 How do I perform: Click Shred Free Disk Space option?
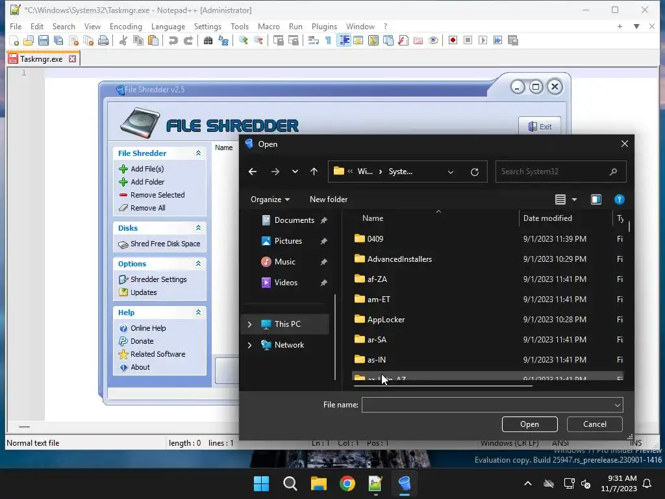click(165, 244)
